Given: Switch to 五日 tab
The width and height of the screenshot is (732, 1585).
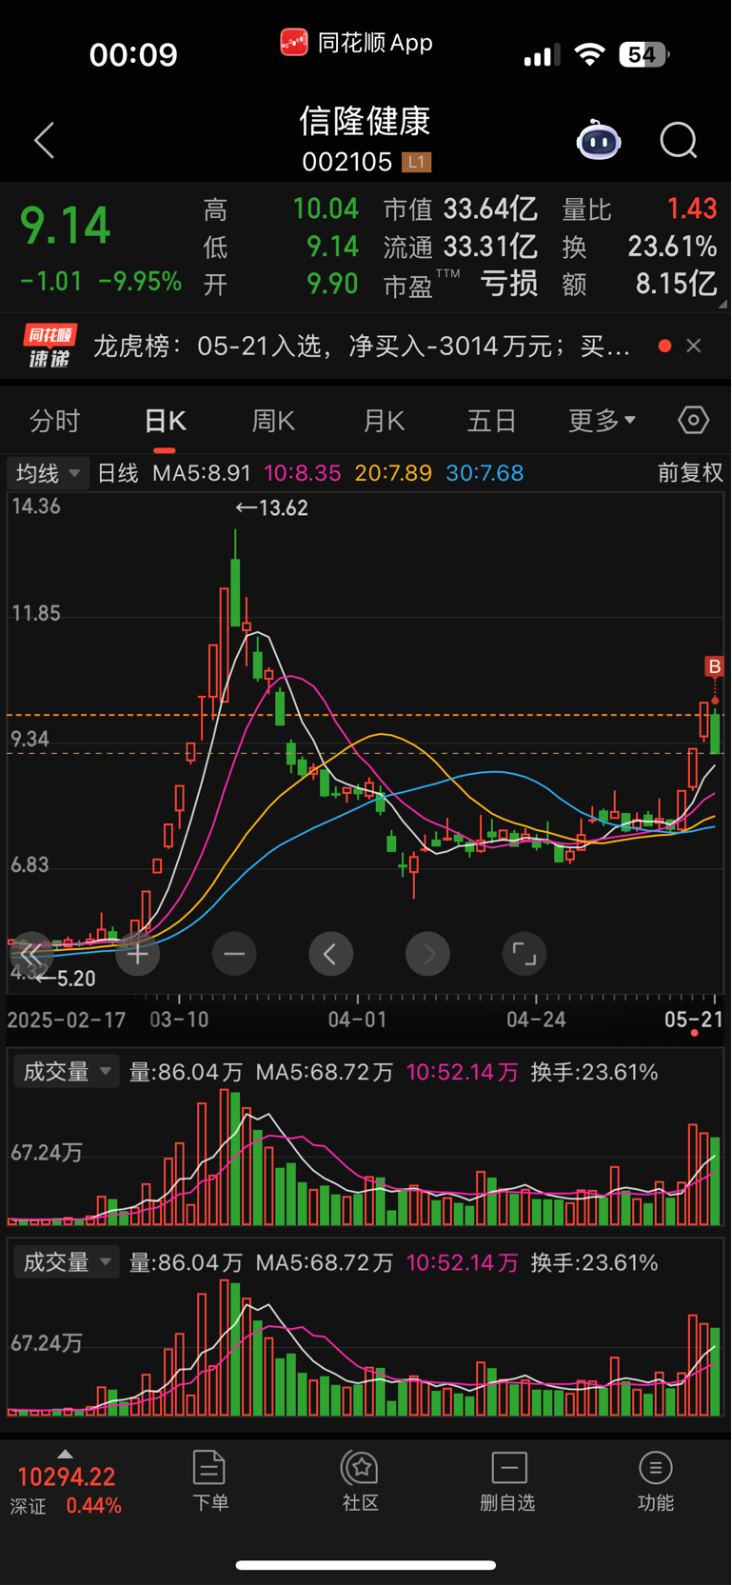Looking at the screenshot, I should click(492, 421).
